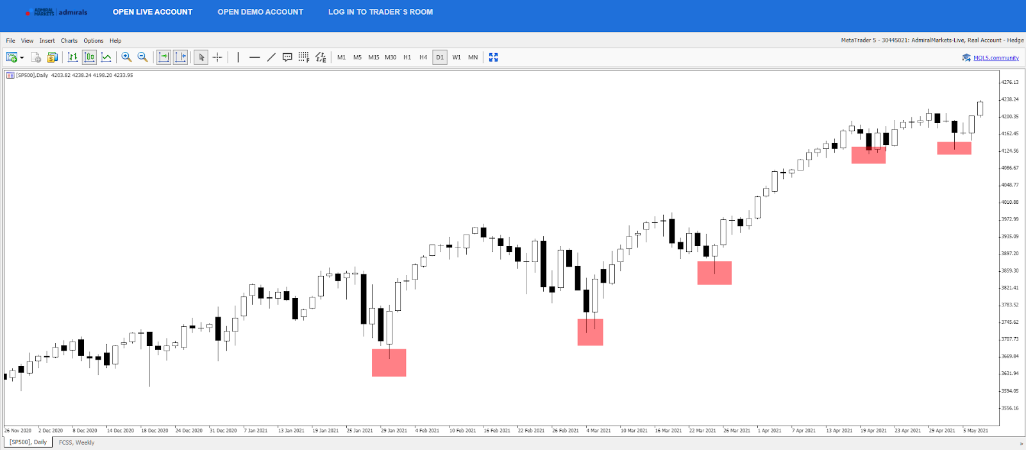Screen dimensions: 1026x450
Task: Switch chart to bar chart type
Action: (72, 57)
